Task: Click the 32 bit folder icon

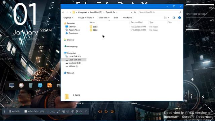Action: tap(91, 27)
